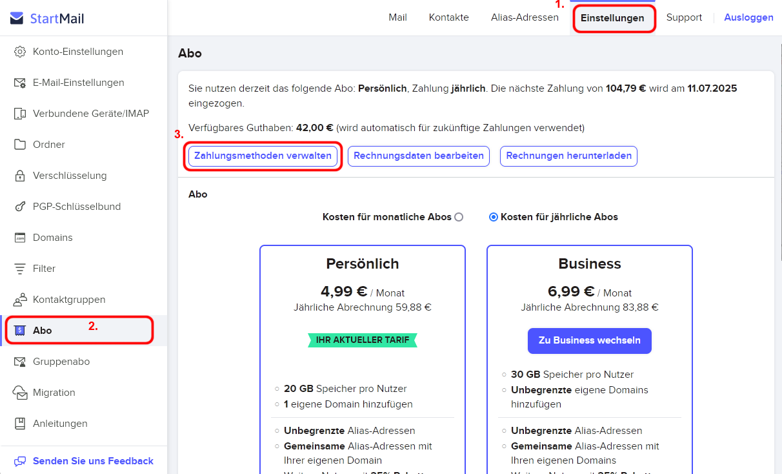Click Zahlungsmethoden verwalten button
The width and height of the screenshot is (782, 474).
(x=263, y=156)
